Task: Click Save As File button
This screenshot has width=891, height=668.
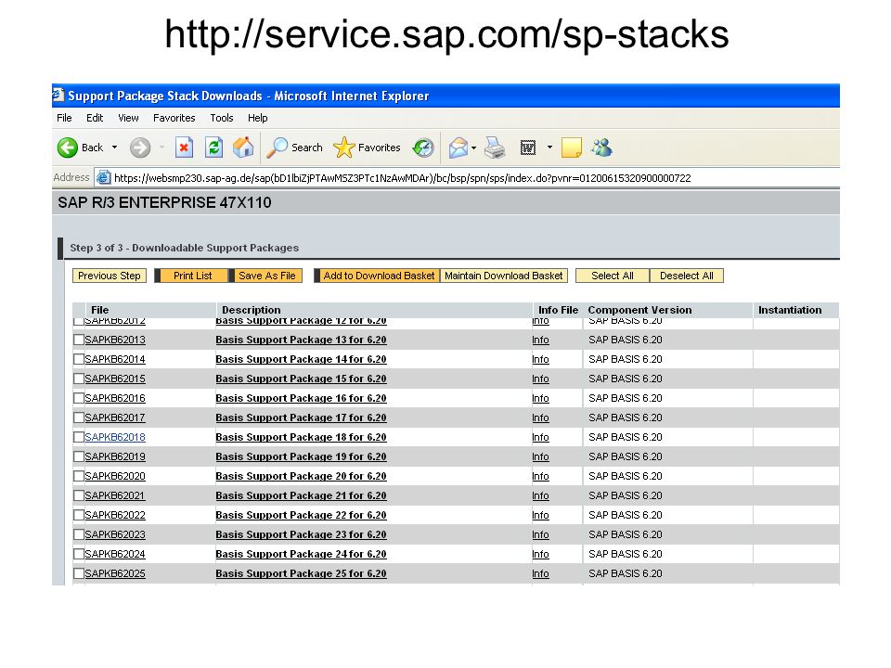Action: tap(267, 276)
